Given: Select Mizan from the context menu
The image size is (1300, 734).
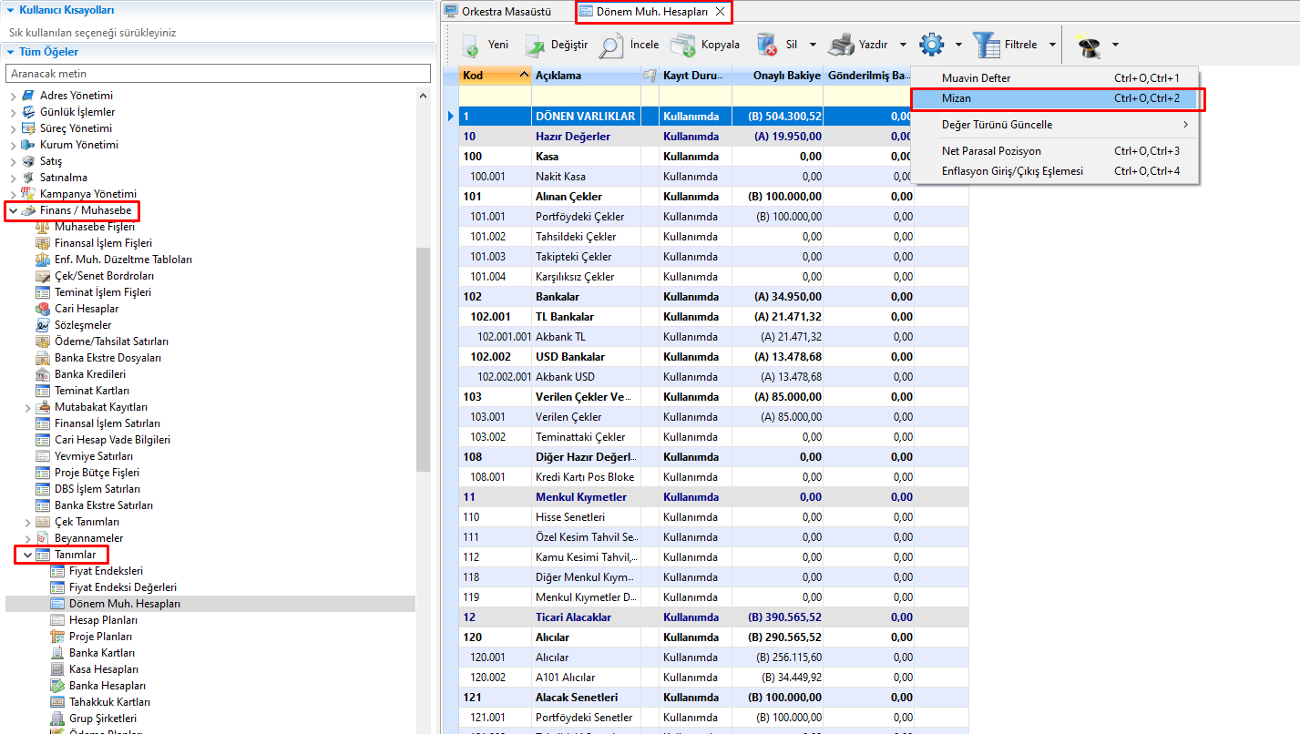Looking at the screenshot, I should click(957, 97).
